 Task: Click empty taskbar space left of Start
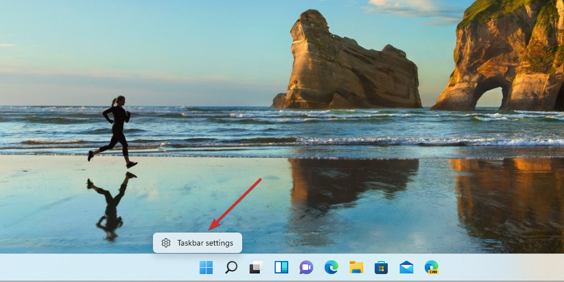click(85, 267)
